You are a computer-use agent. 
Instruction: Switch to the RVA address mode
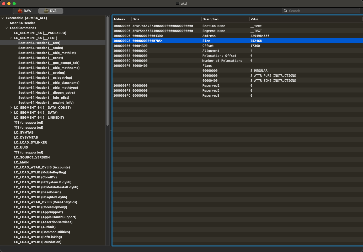pos(51,11)
